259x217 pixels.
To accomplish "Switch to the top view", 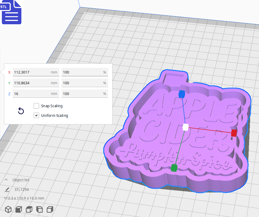I will (x=29, y=209).
